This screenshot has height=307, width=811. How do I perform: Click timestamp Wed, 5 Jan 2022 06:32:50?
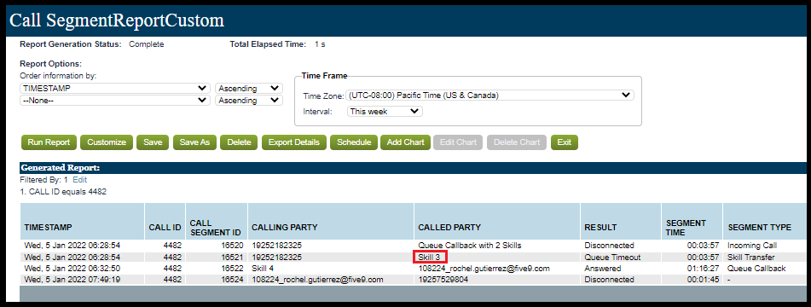pos(72,269)
